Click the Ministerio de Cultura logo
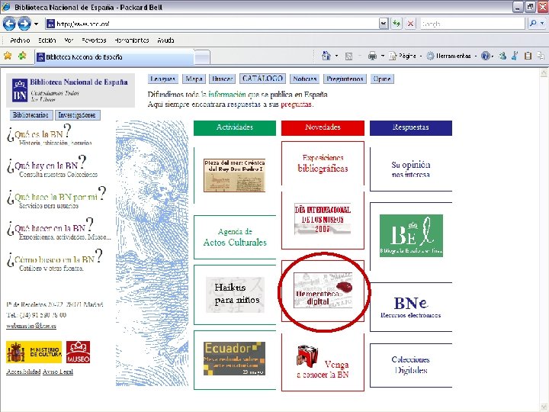Image resolution: width=549 pixels, height=412 pixels. pos(34,352)
